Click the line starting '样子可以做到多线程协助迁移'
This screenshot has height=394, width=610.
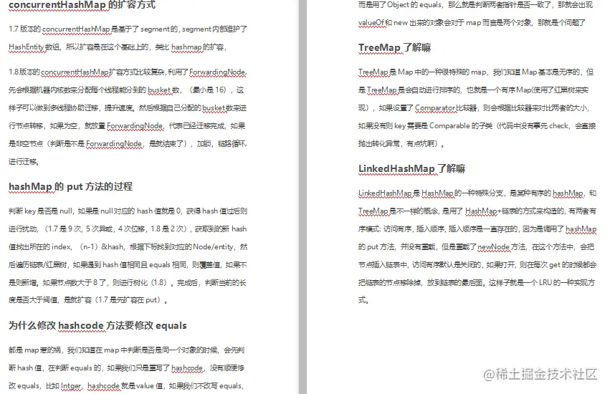(x=128, y=108)
